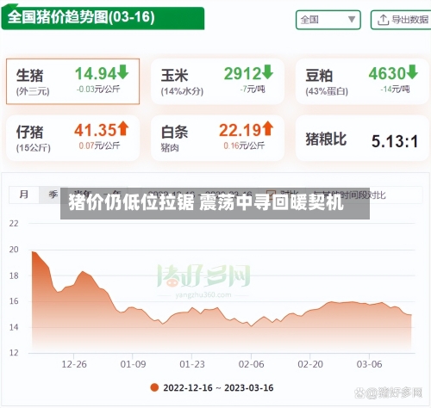The width and height of the screenshot is (431, 408).
Task: Click 与其他时间段对比 compare option
Action: [x=349, y=195]
